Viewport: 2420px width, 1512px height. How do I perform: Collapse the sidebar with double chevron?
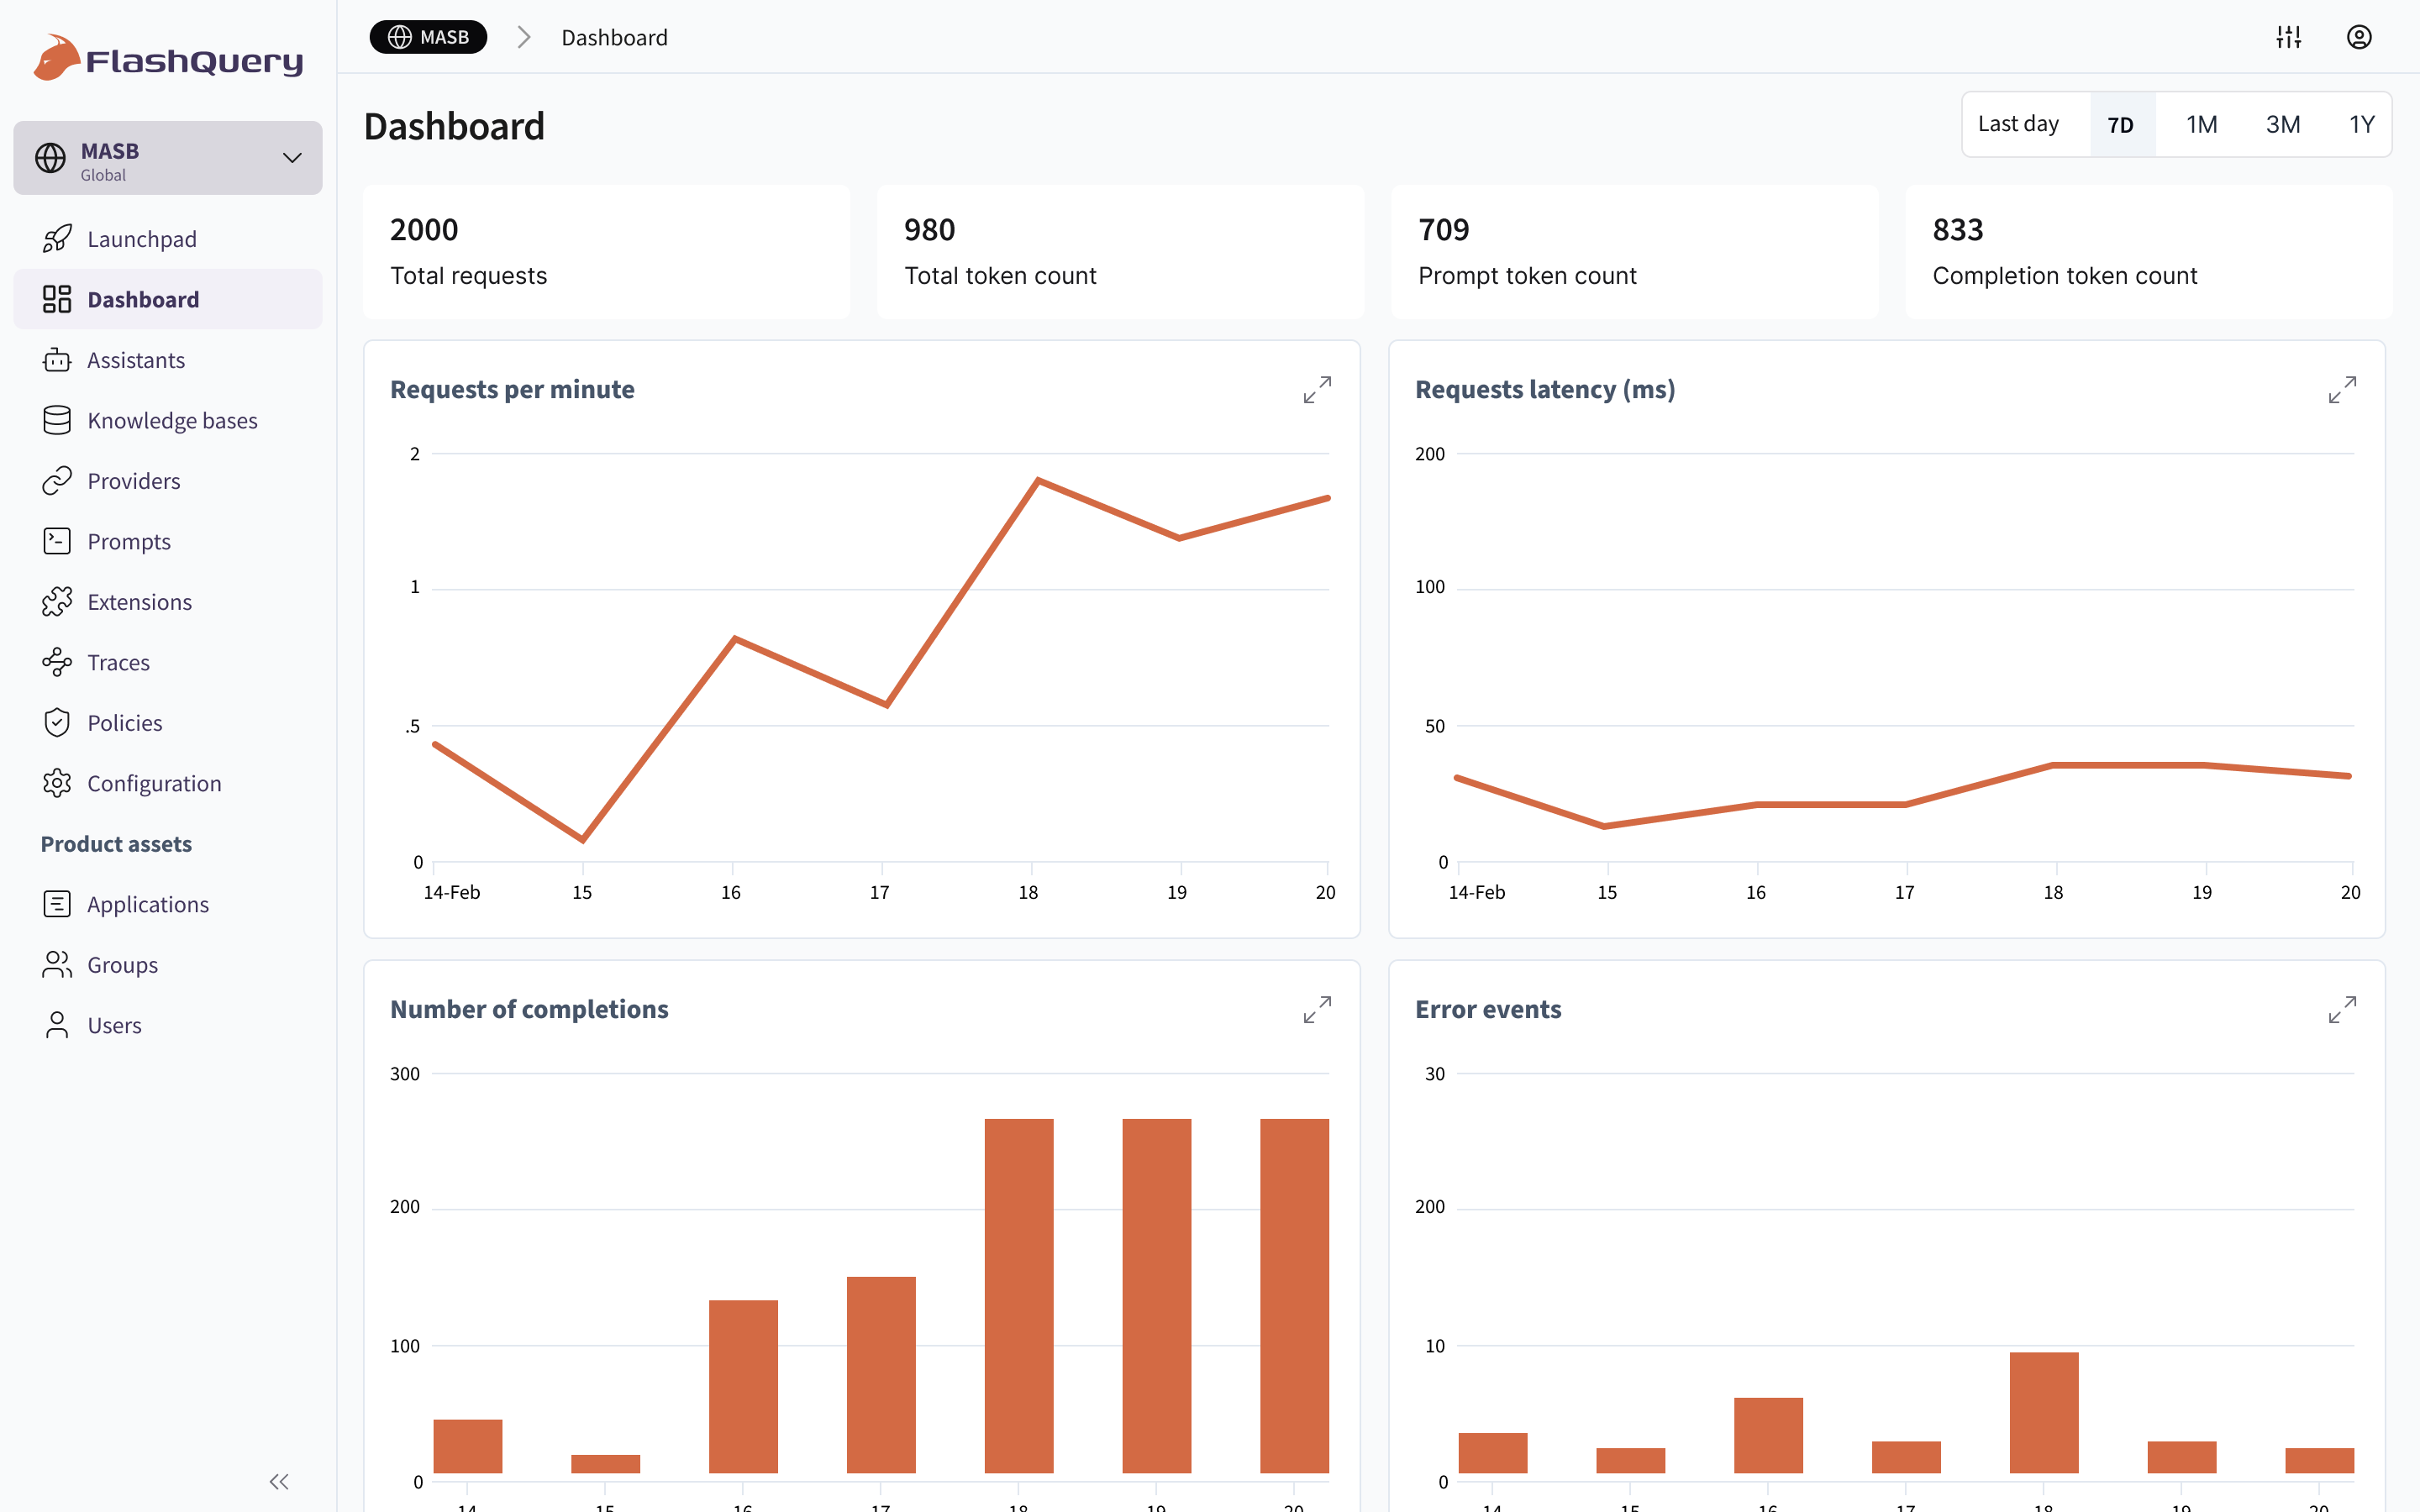[x=279, y=1481]
